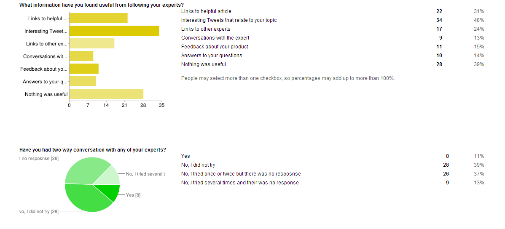Click the 'Answers to your q...' bar

(83, 81)
